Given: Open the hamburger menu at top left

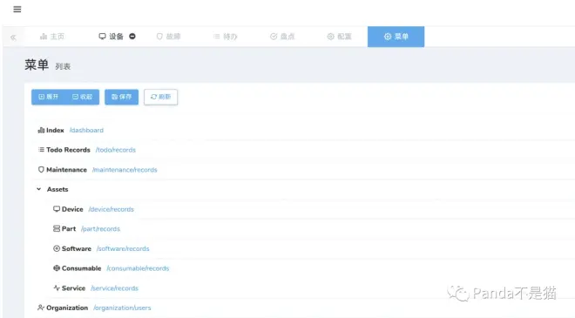Looking at the screenshot, I should click(x=17, y=10).
